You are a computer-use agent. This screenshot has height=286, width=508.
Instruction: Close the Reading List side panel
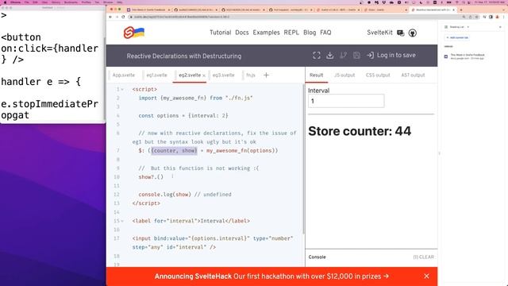[x=500, y=27]
